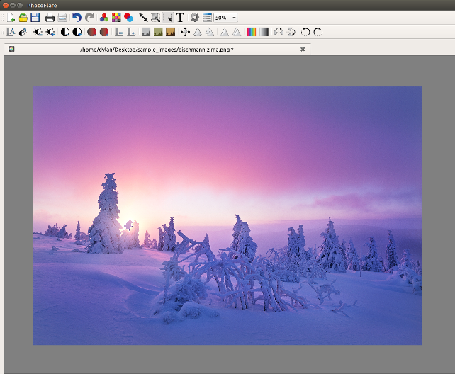Open the 50% zoom dropdown

234,17
